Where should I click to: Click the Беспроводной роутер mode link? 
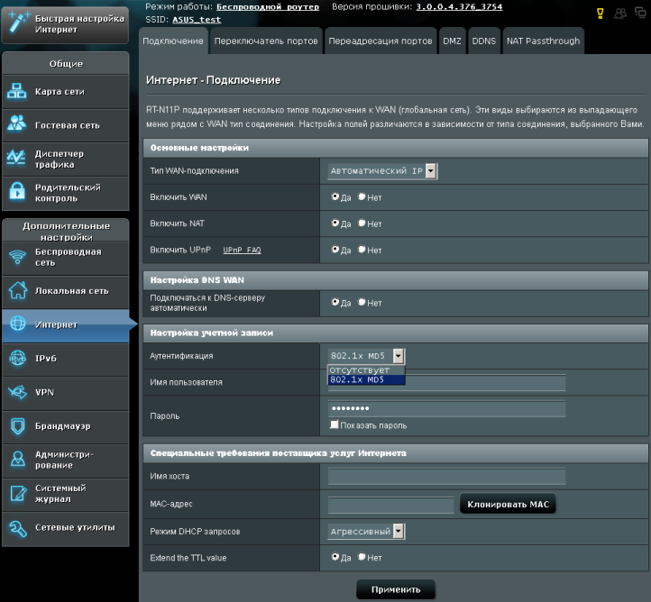pyautogui.click(x=268, y=6)
